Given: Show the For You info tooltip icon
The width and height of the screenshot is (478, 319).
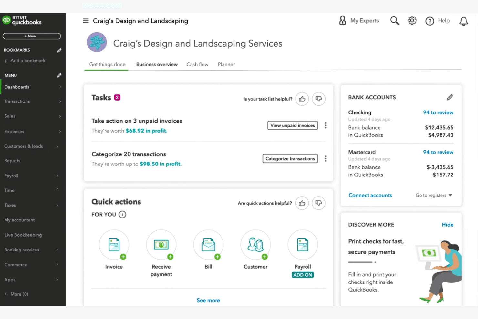Looking at the screenshot, I should coord(122,214).
